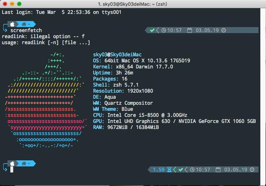Click the blue sky03@Sky03deiMac hostname text

(x=117, y=54)
